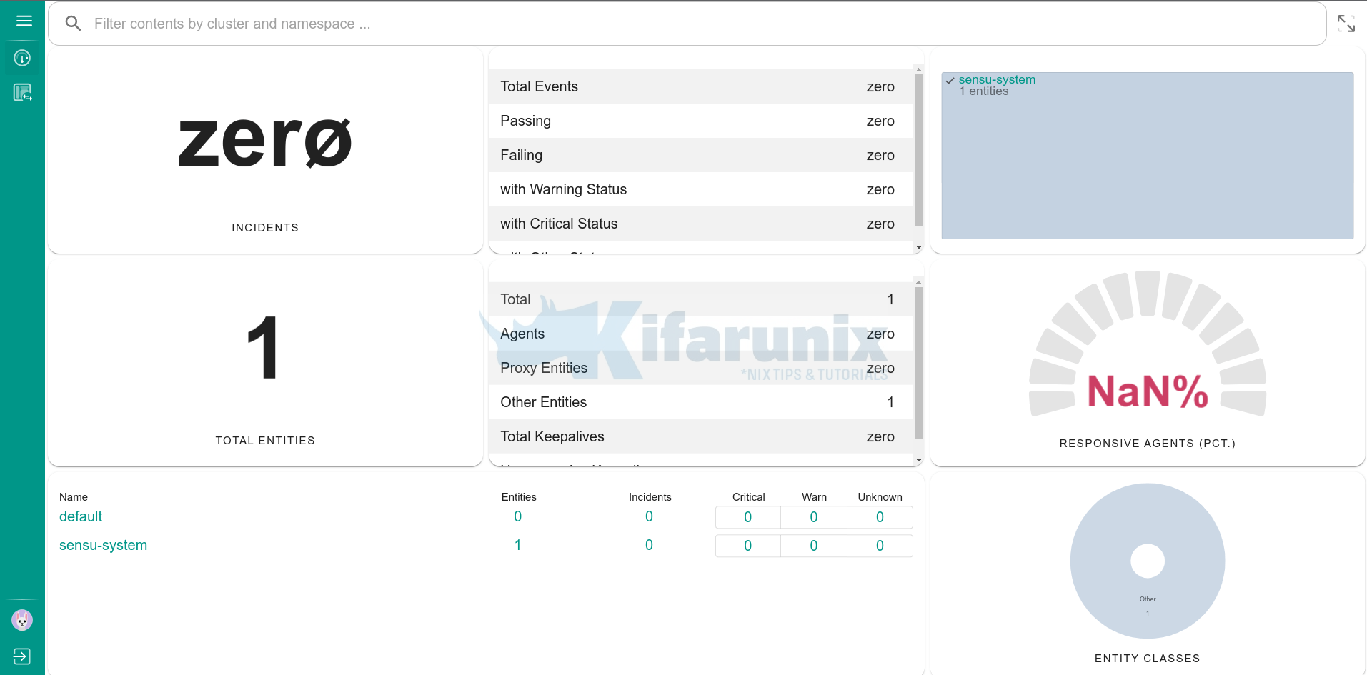Click the sensu-system row Critical count cell
The width and height of the screenshot is (1367, 675).
coord(748,546)
